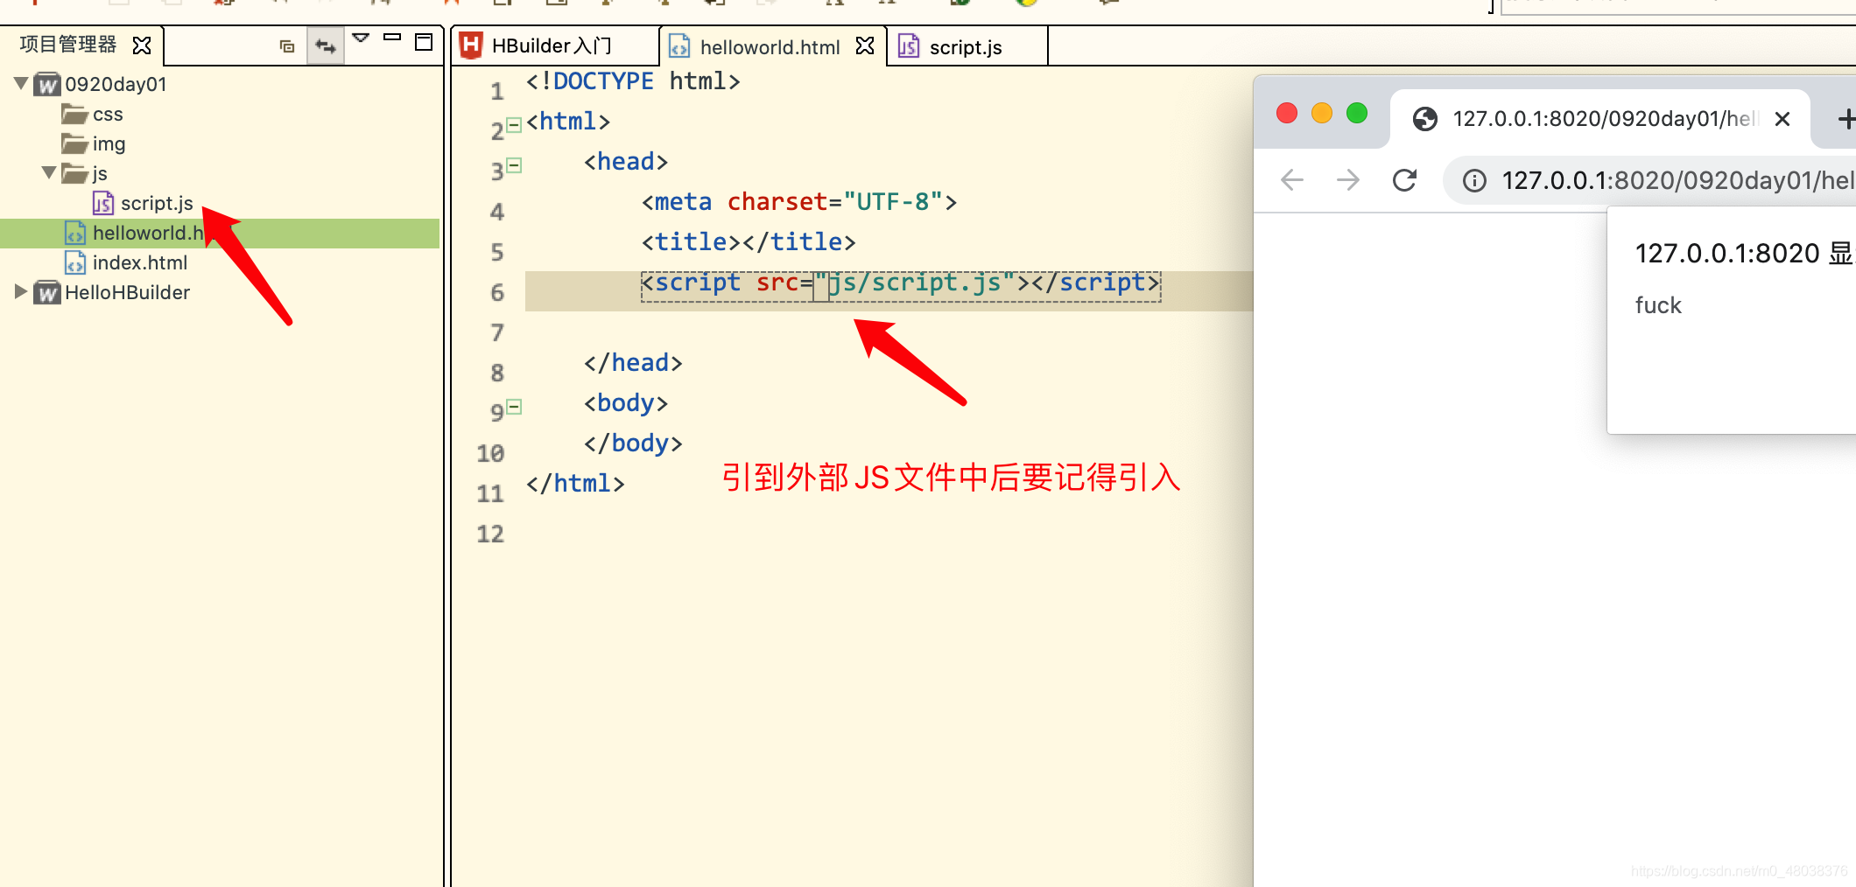Collapse body tag fold marker on line 9
Image resolution: width=1856 pixels, height=887 pixels.
pos(515,406)
